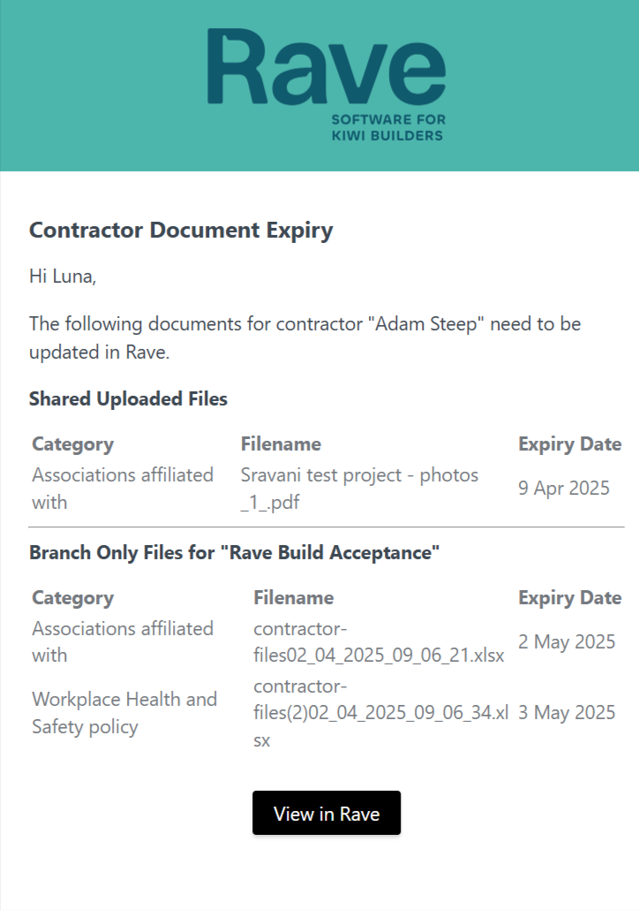Click the paragraph mentioning contractor "Adam Steep"
The height and width of the screenshot is (910, 639).
click(304, 337)
